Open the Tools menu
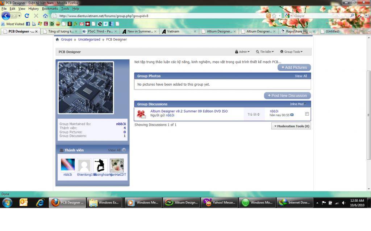The height and width of the screenshot is (231, 371). coord(65,9)
